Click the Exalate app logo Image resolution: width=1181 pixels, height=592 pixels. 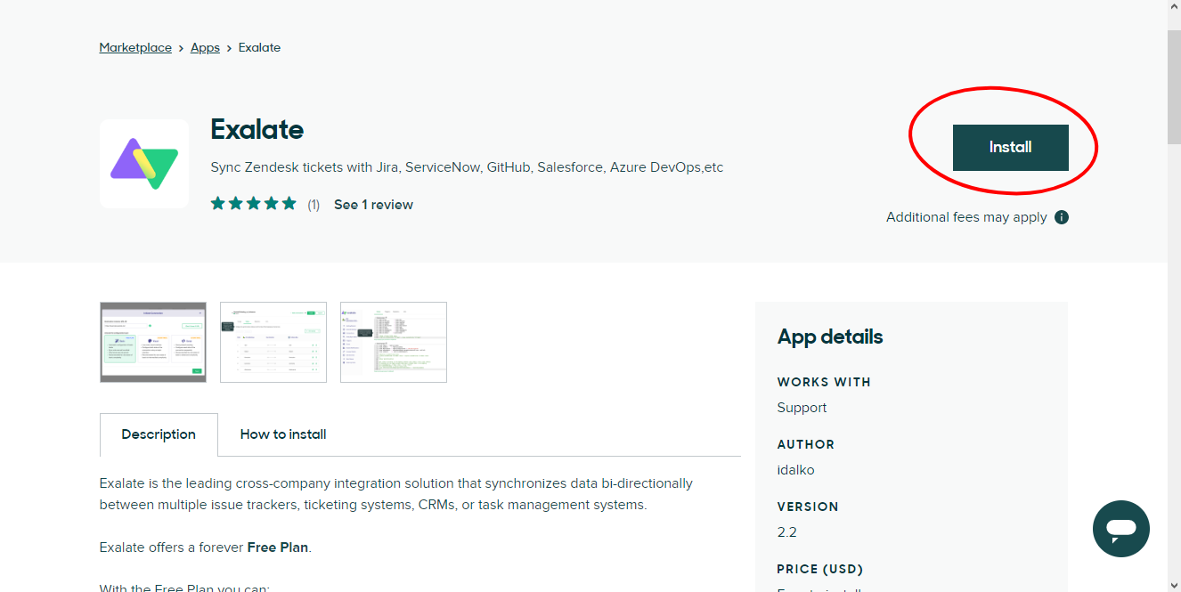[x=144, y=164]
